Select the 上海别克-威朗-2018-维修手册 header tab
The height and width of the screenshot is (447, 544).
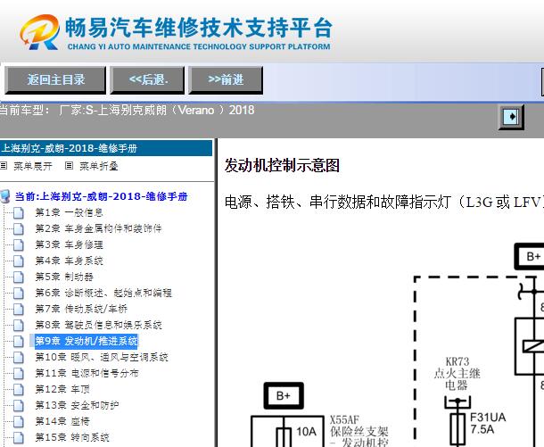click(x=106, y=148)
